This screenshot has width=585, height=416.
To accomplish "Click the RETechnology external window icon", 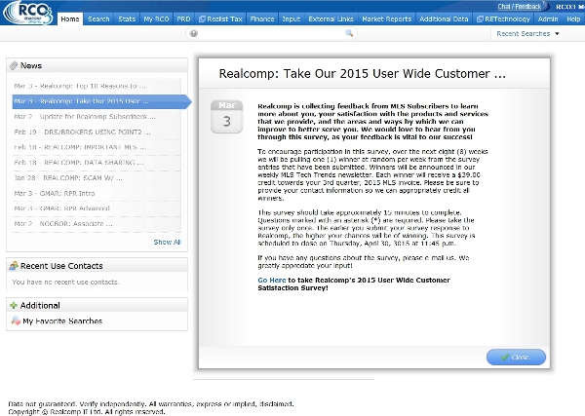I will 480,19.
